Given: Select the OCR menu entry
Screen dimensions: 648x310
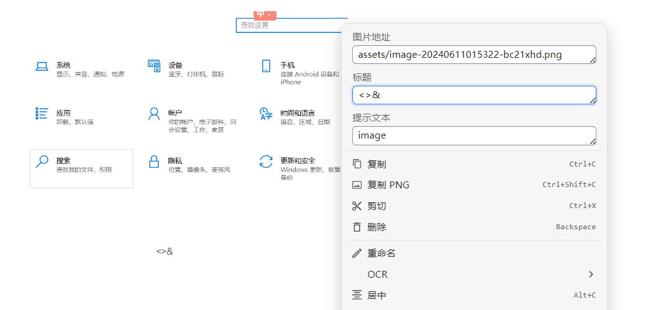Looking at the screenshot, I should click(x=377, y=274).
